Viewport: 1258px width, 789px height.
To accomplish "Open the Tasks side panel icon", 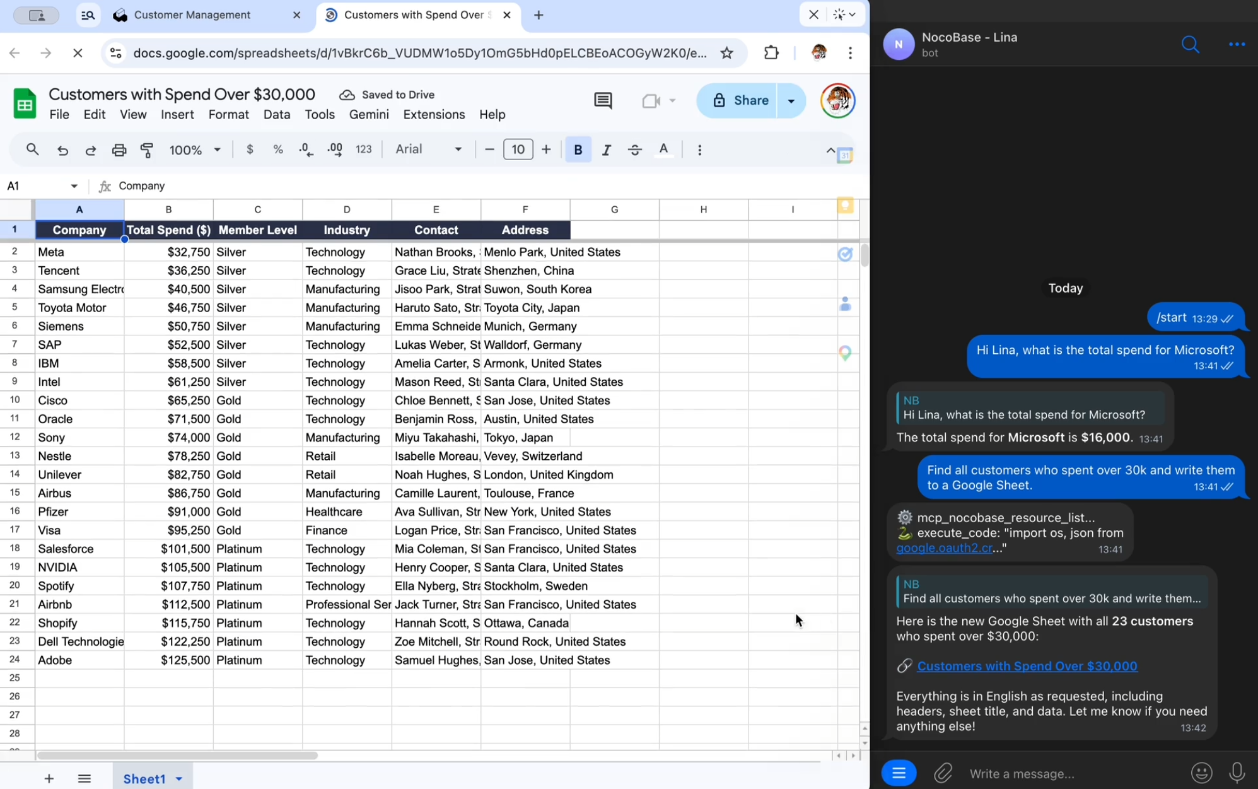I will coord(845,254).
